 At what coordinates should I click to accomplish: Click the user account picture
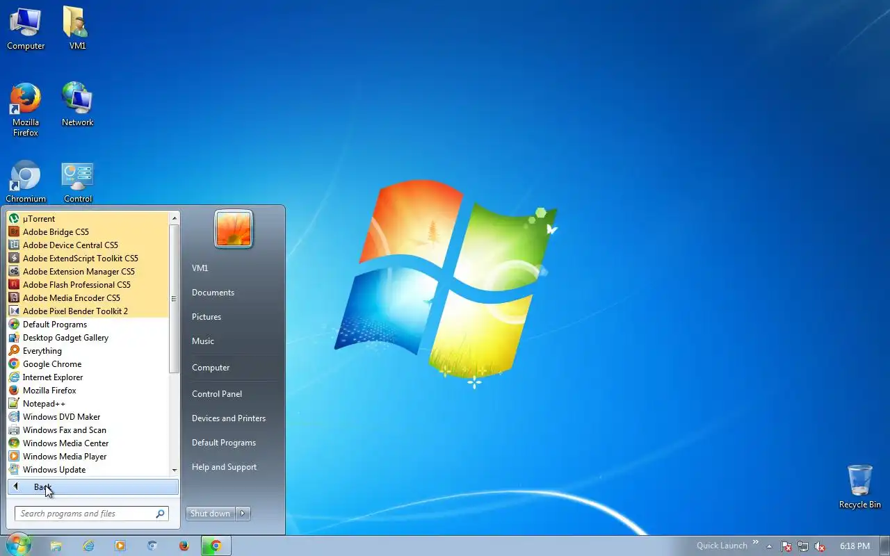click(x=234, y=229)
